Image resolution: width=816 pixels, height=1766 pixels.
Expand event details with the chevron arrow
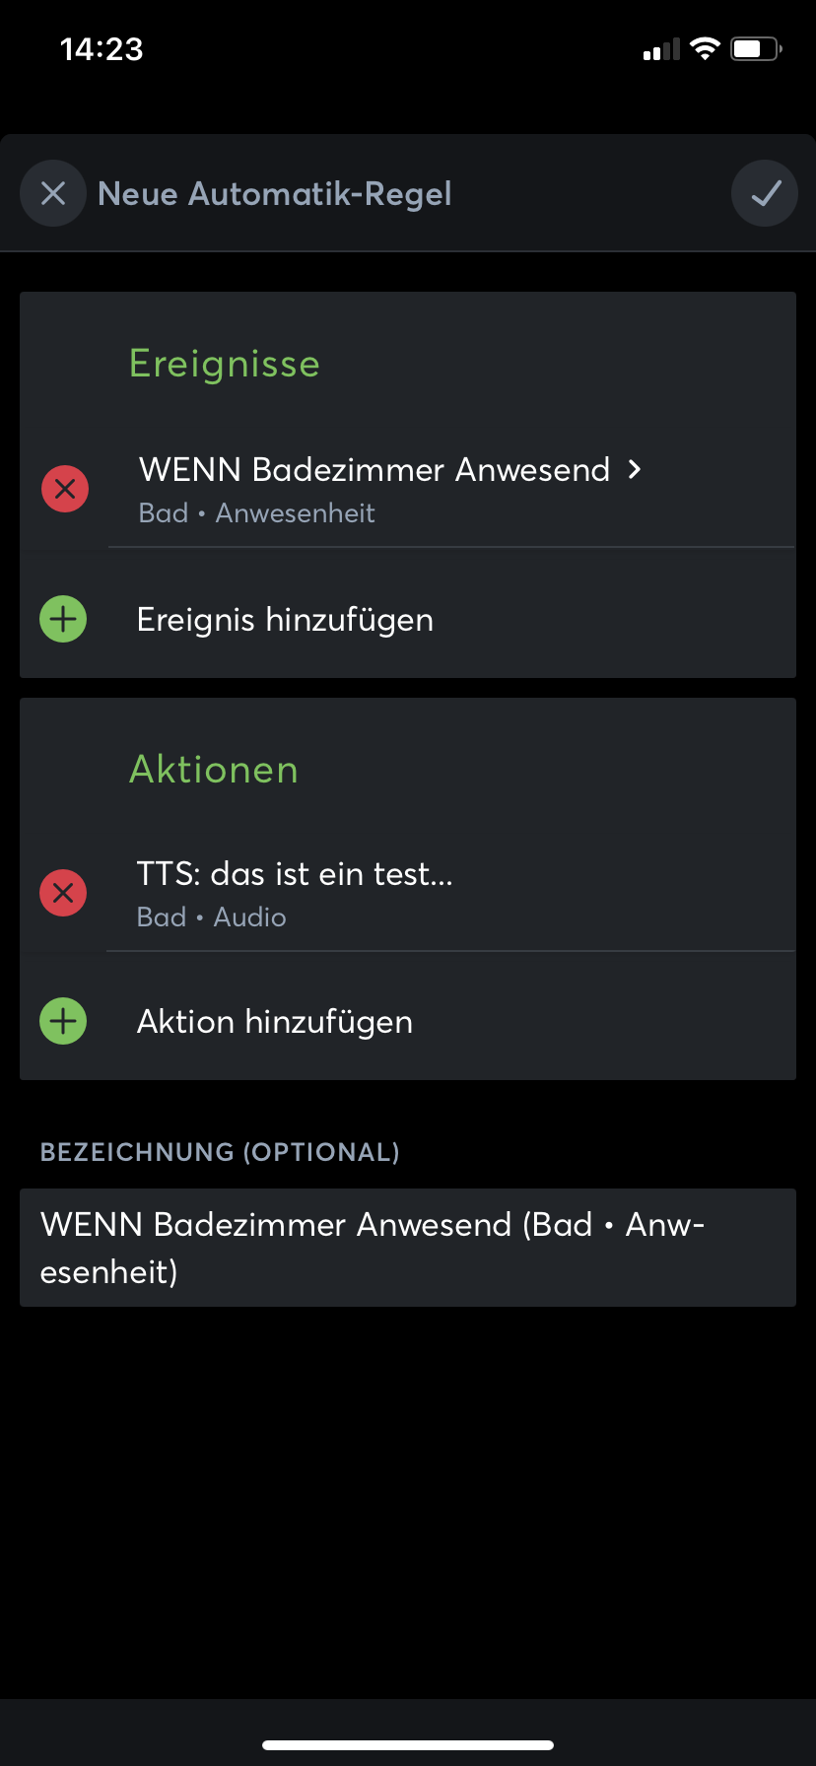[x=635, y=469]
